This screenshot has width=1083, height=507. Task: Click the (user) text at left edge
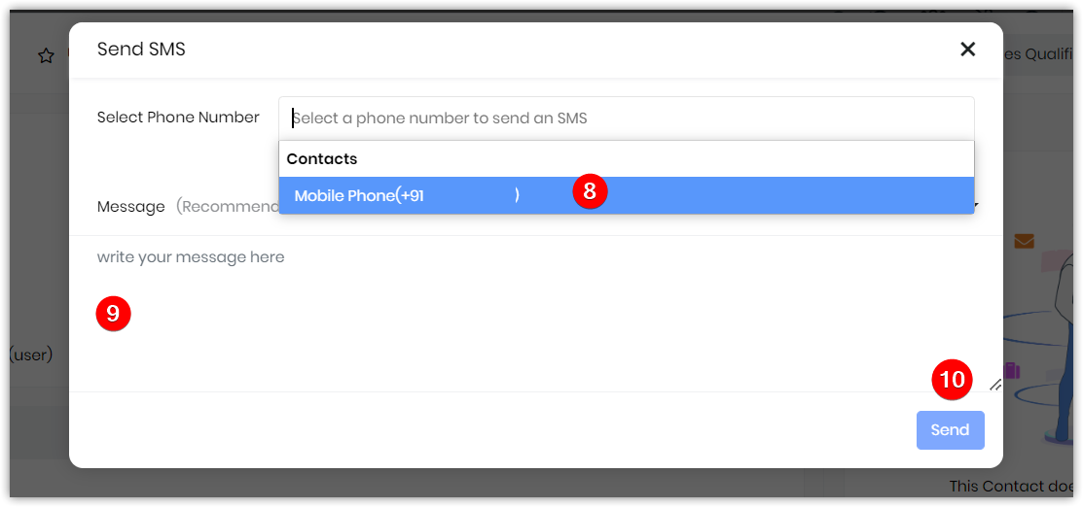coord(31,355)
